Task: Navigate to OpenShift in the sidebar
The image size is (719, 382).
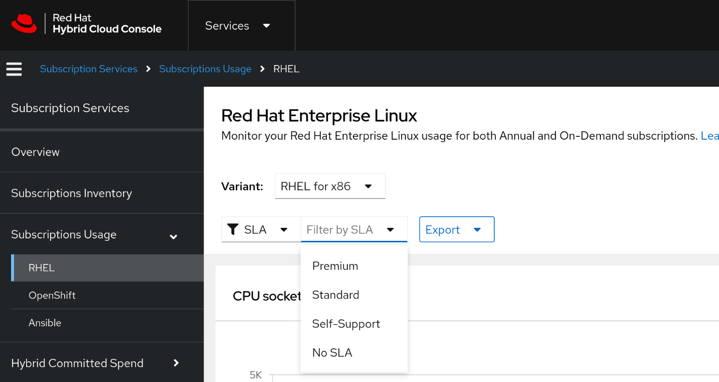Action: click(52, 295)
